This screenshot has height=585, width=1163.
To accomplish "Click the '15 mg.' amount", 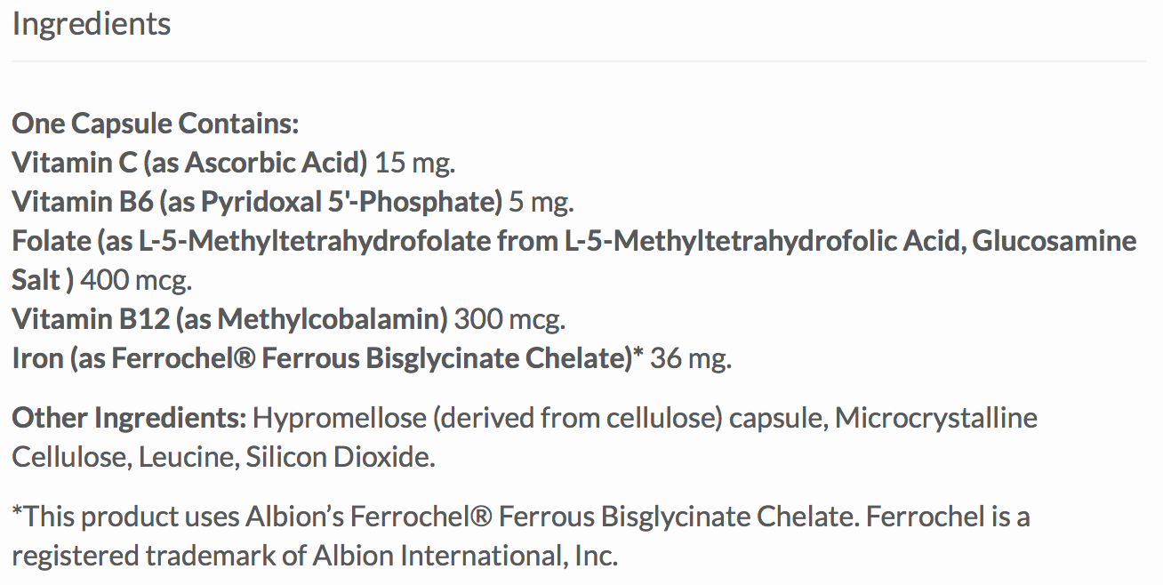I will pos(415,163).
